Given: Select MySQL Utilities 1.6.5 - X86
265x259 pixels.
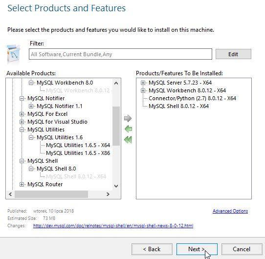Looking at the screenshot, I should click(78, 153).
